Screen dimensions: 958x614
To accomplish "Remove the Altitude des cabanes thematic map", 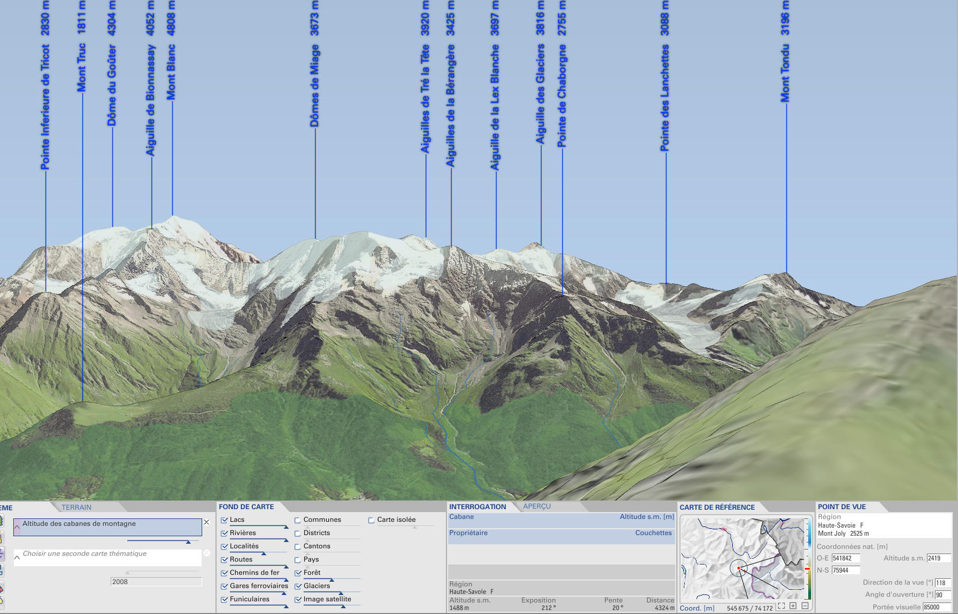I will [206, 522].
